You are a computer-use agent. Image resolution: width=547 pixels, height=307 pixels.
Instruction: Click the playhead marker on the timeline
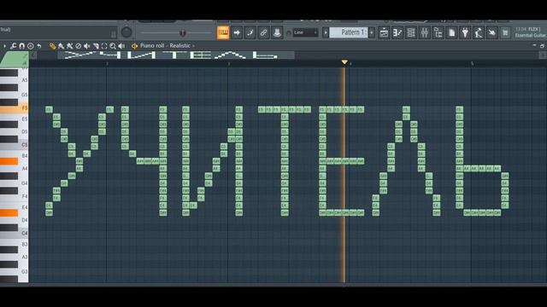click(344, 62)
